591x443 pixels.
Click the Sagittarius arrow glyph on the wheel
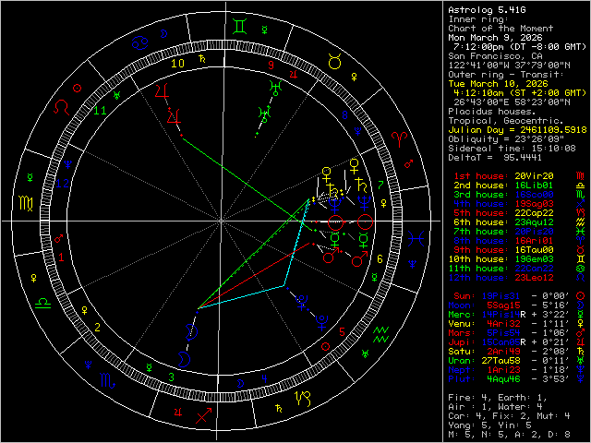point(203,415)
